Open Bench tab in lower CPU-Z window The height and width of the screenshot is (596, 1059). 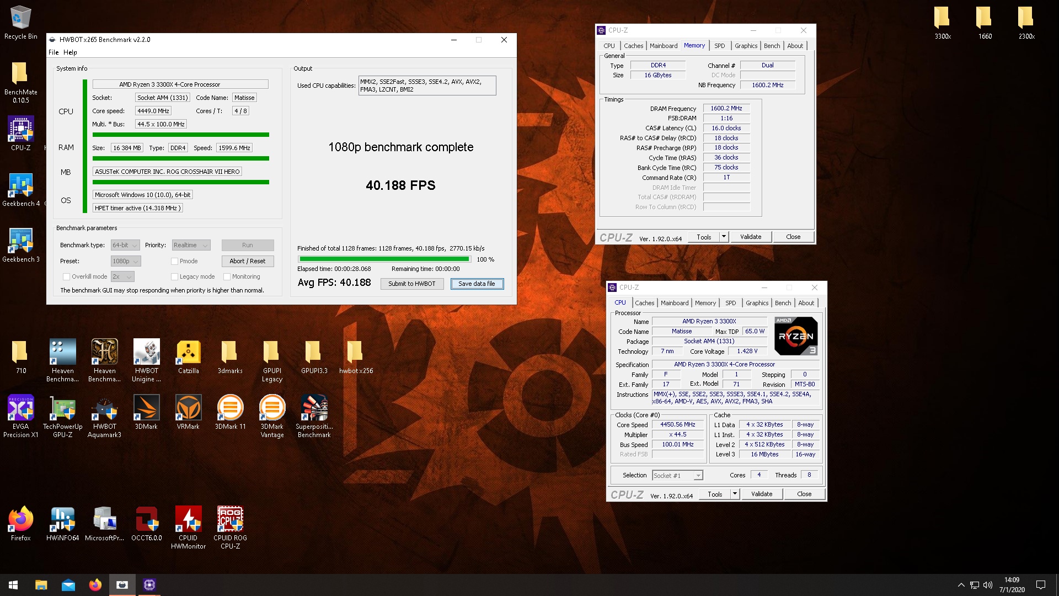click(x=783, y=303)
